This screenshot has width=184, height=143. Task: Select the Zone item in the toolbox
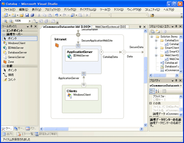(x=20, y=62)
